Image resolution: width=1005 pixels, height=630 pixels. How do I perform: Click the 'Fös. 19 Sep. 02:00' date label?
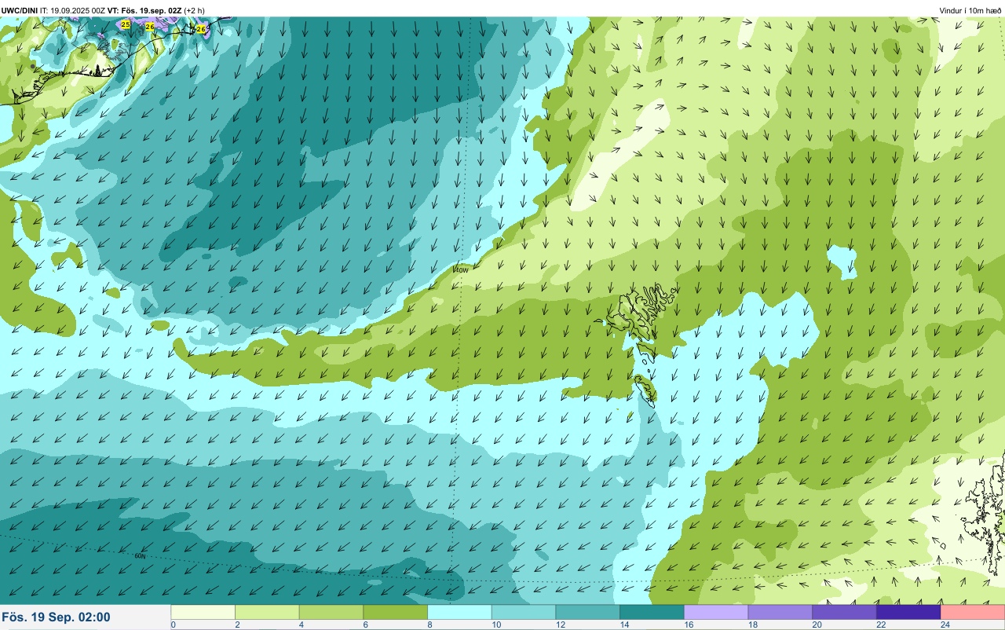click(56, 617)
